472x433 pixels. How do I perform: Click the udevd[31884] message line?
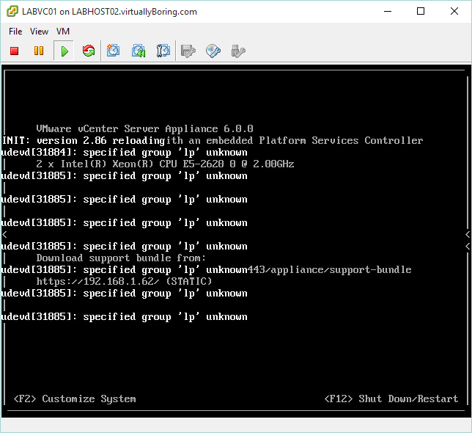tap(125, 152)
